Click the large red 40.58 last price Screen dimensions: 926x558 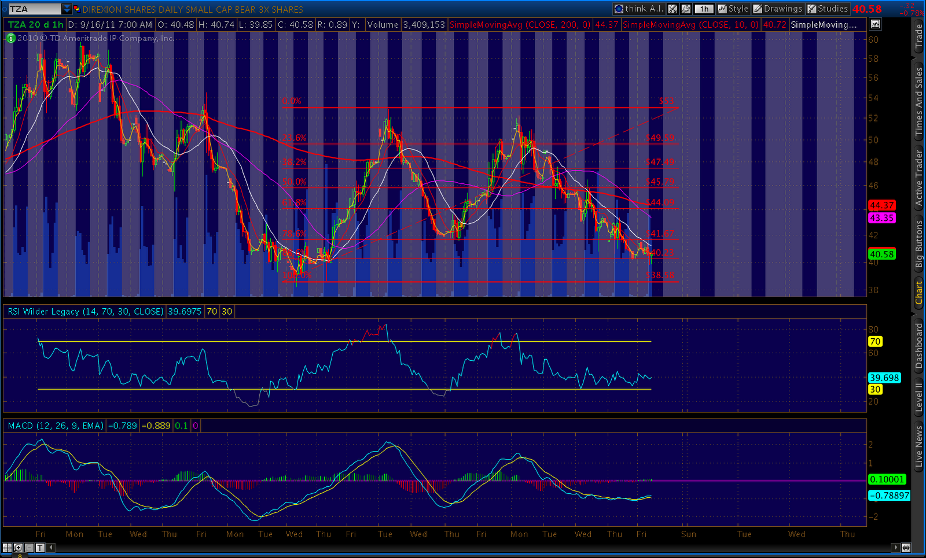(x=867, y=9)
